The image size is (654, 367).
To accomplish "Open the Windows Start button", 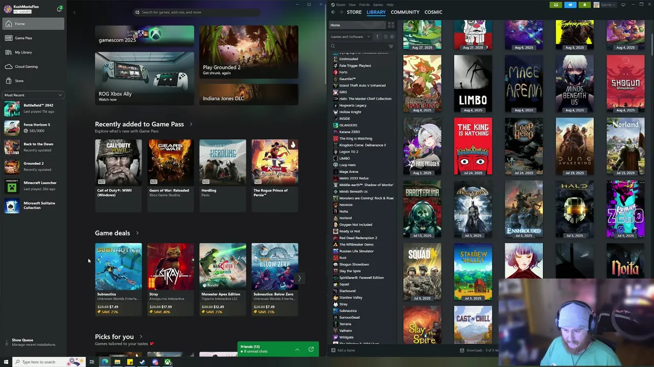I will tap(6, 362).
